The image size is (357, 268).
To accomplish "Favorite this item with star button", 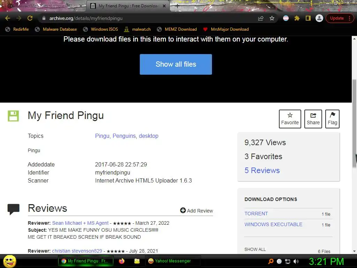I will (290, 119).
